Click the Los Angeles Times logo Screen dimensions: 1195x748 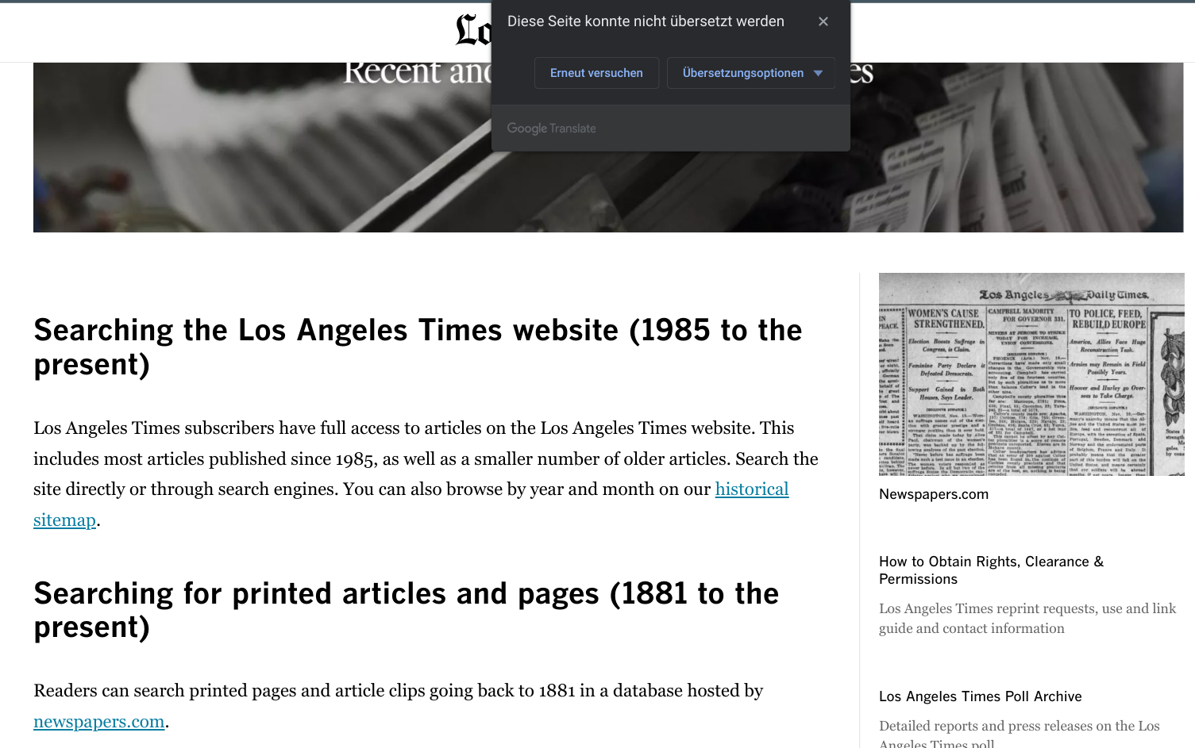[x=473, y=30]
